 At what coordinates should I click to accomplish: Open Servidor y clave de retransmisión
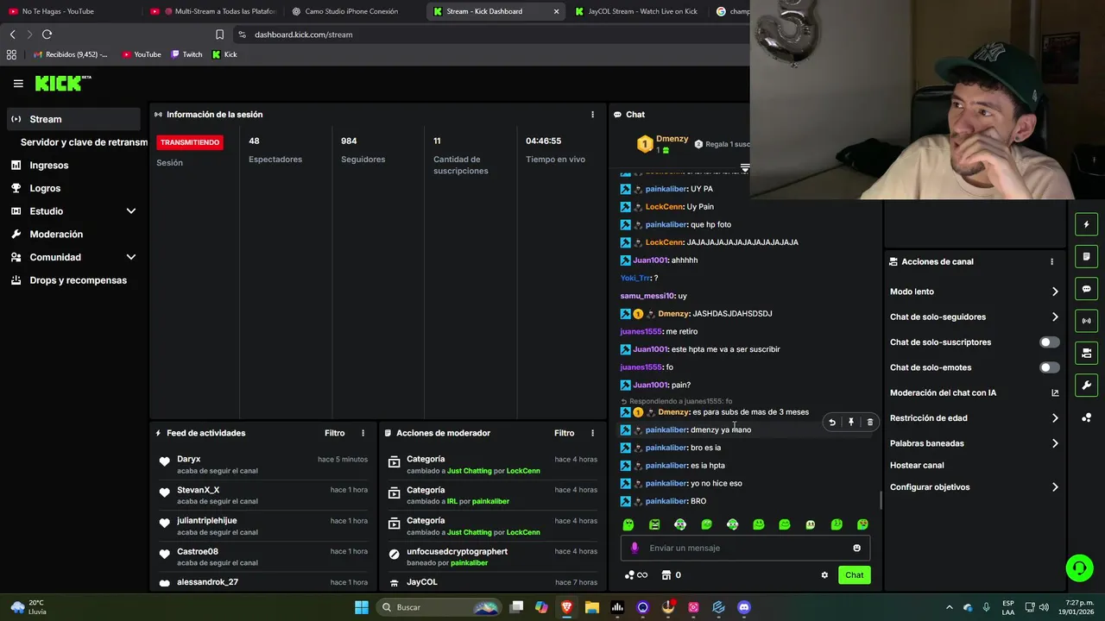pyautogui.click(x=84, y=142)
